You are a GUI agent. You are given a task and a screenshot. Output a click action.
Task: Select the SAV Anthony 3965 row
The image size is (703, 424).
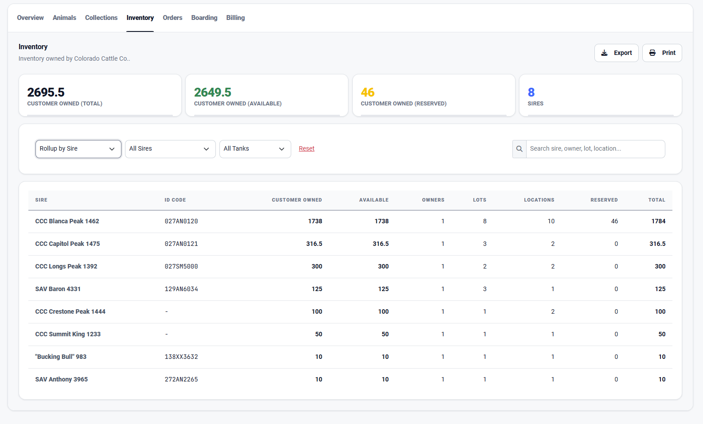350,379
